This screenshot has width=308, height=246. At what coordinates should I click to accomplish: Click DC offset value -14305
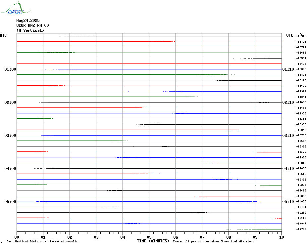[301, 113]
